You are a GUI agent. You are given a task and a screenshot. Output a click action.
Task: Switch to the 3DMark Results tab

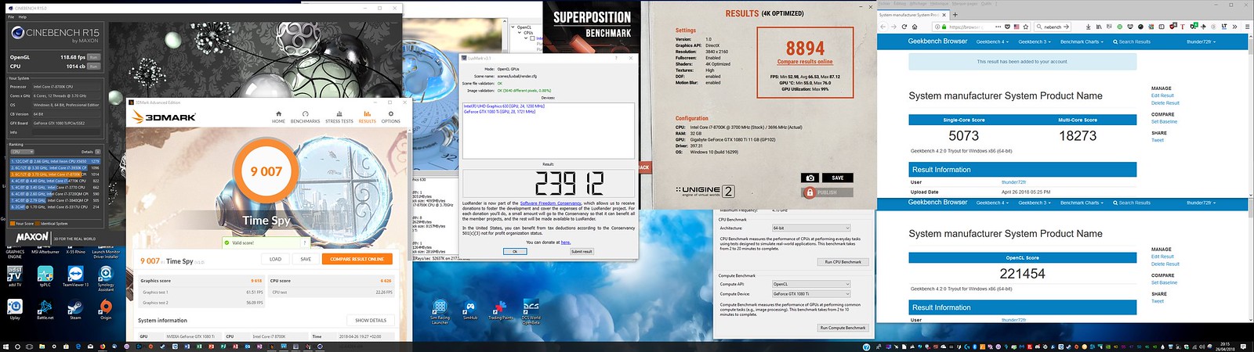pyautogui.click(x=367, y=117)
